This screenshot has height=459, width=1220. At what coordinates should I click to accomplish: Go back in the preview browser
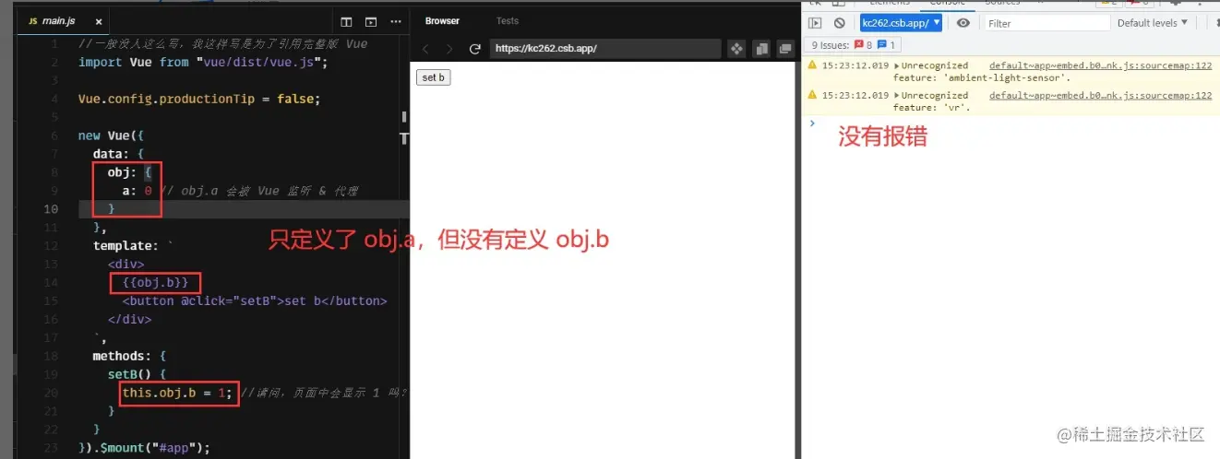pos(425,49)
